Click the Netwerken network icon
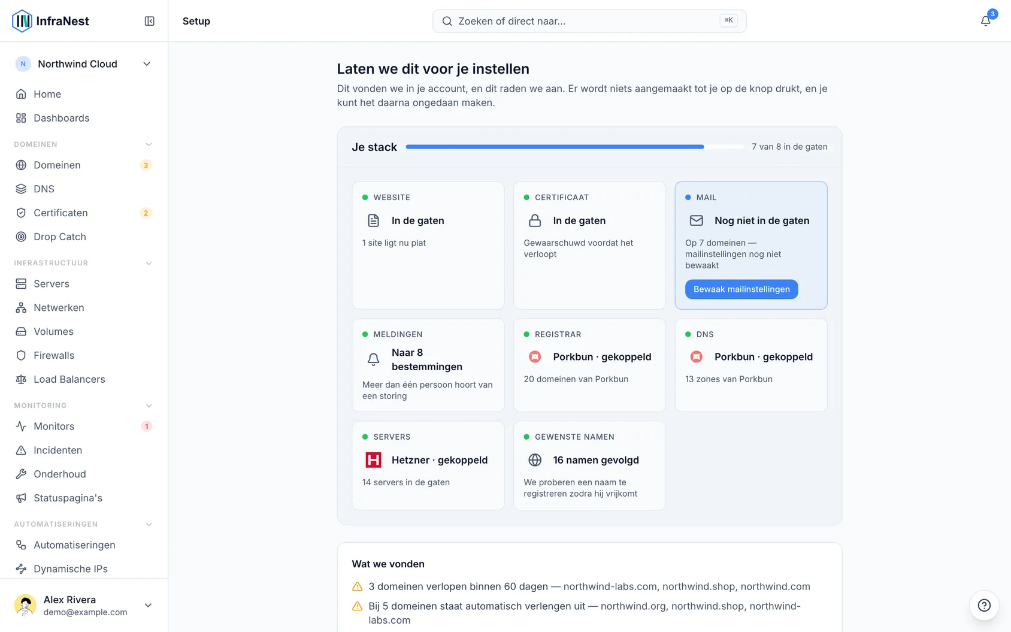Image resolution: width=1011 pixels, height=632 pixels. tap(21, 307)
